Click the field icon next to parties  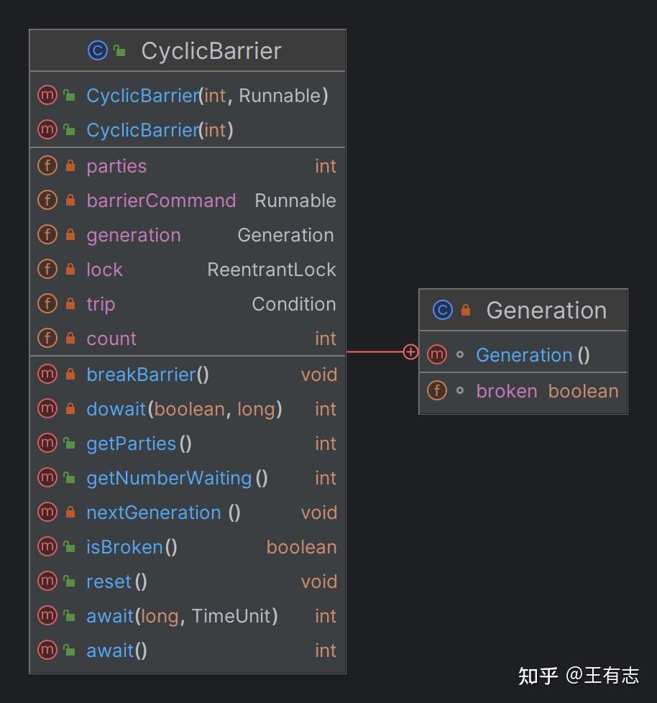pyautogui.click(x=47, y=165)
